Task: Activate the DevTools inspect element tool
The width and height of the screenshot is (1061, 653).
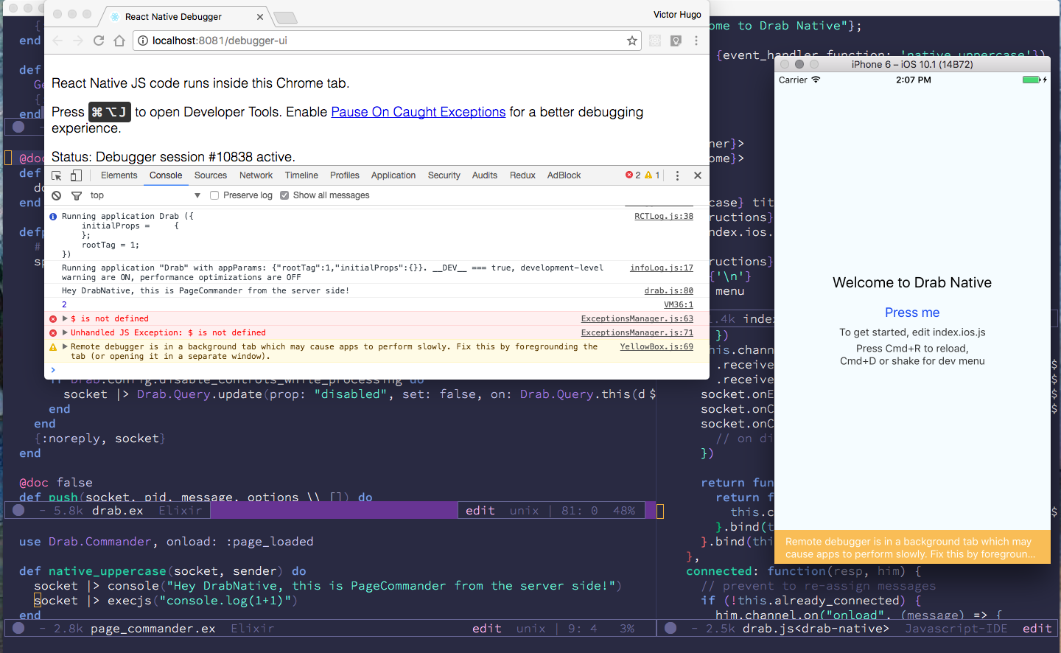Action: point(57,175)
